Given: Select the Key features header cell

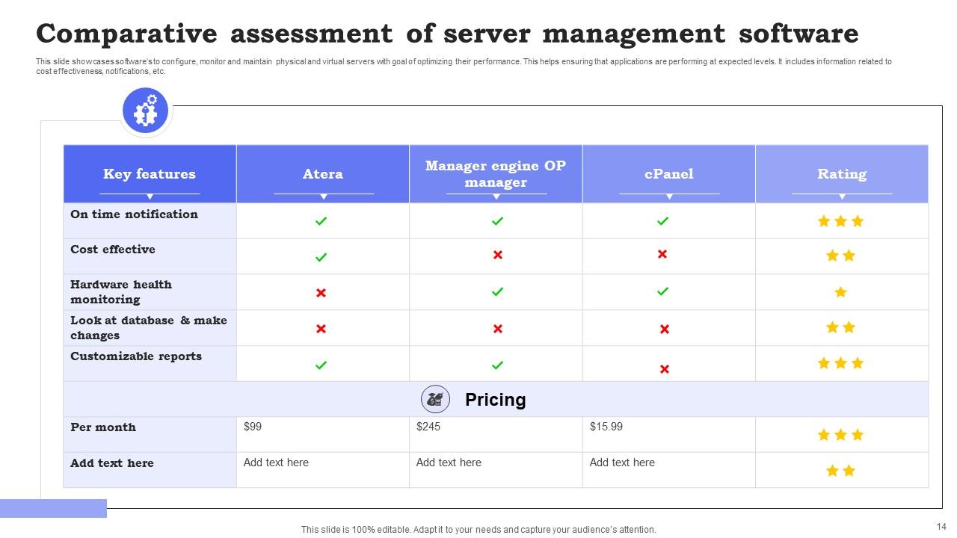Looking at the screenshot, I should 150,173.
